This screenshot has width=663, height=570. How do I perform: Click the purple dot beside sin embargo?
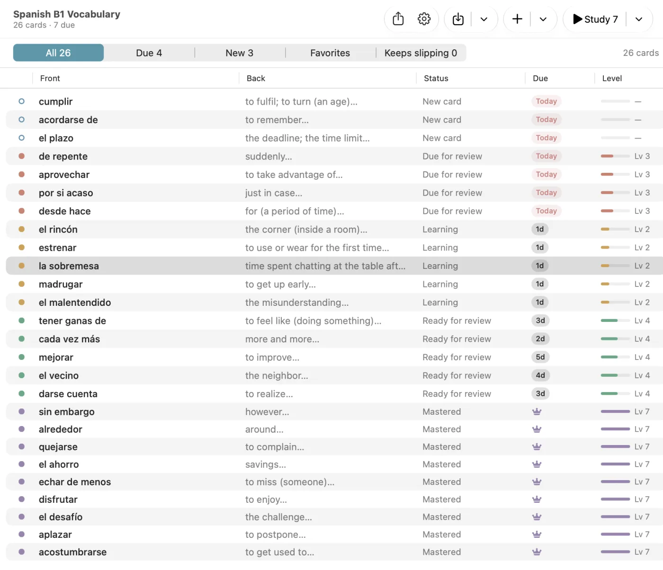click(21, 411)
